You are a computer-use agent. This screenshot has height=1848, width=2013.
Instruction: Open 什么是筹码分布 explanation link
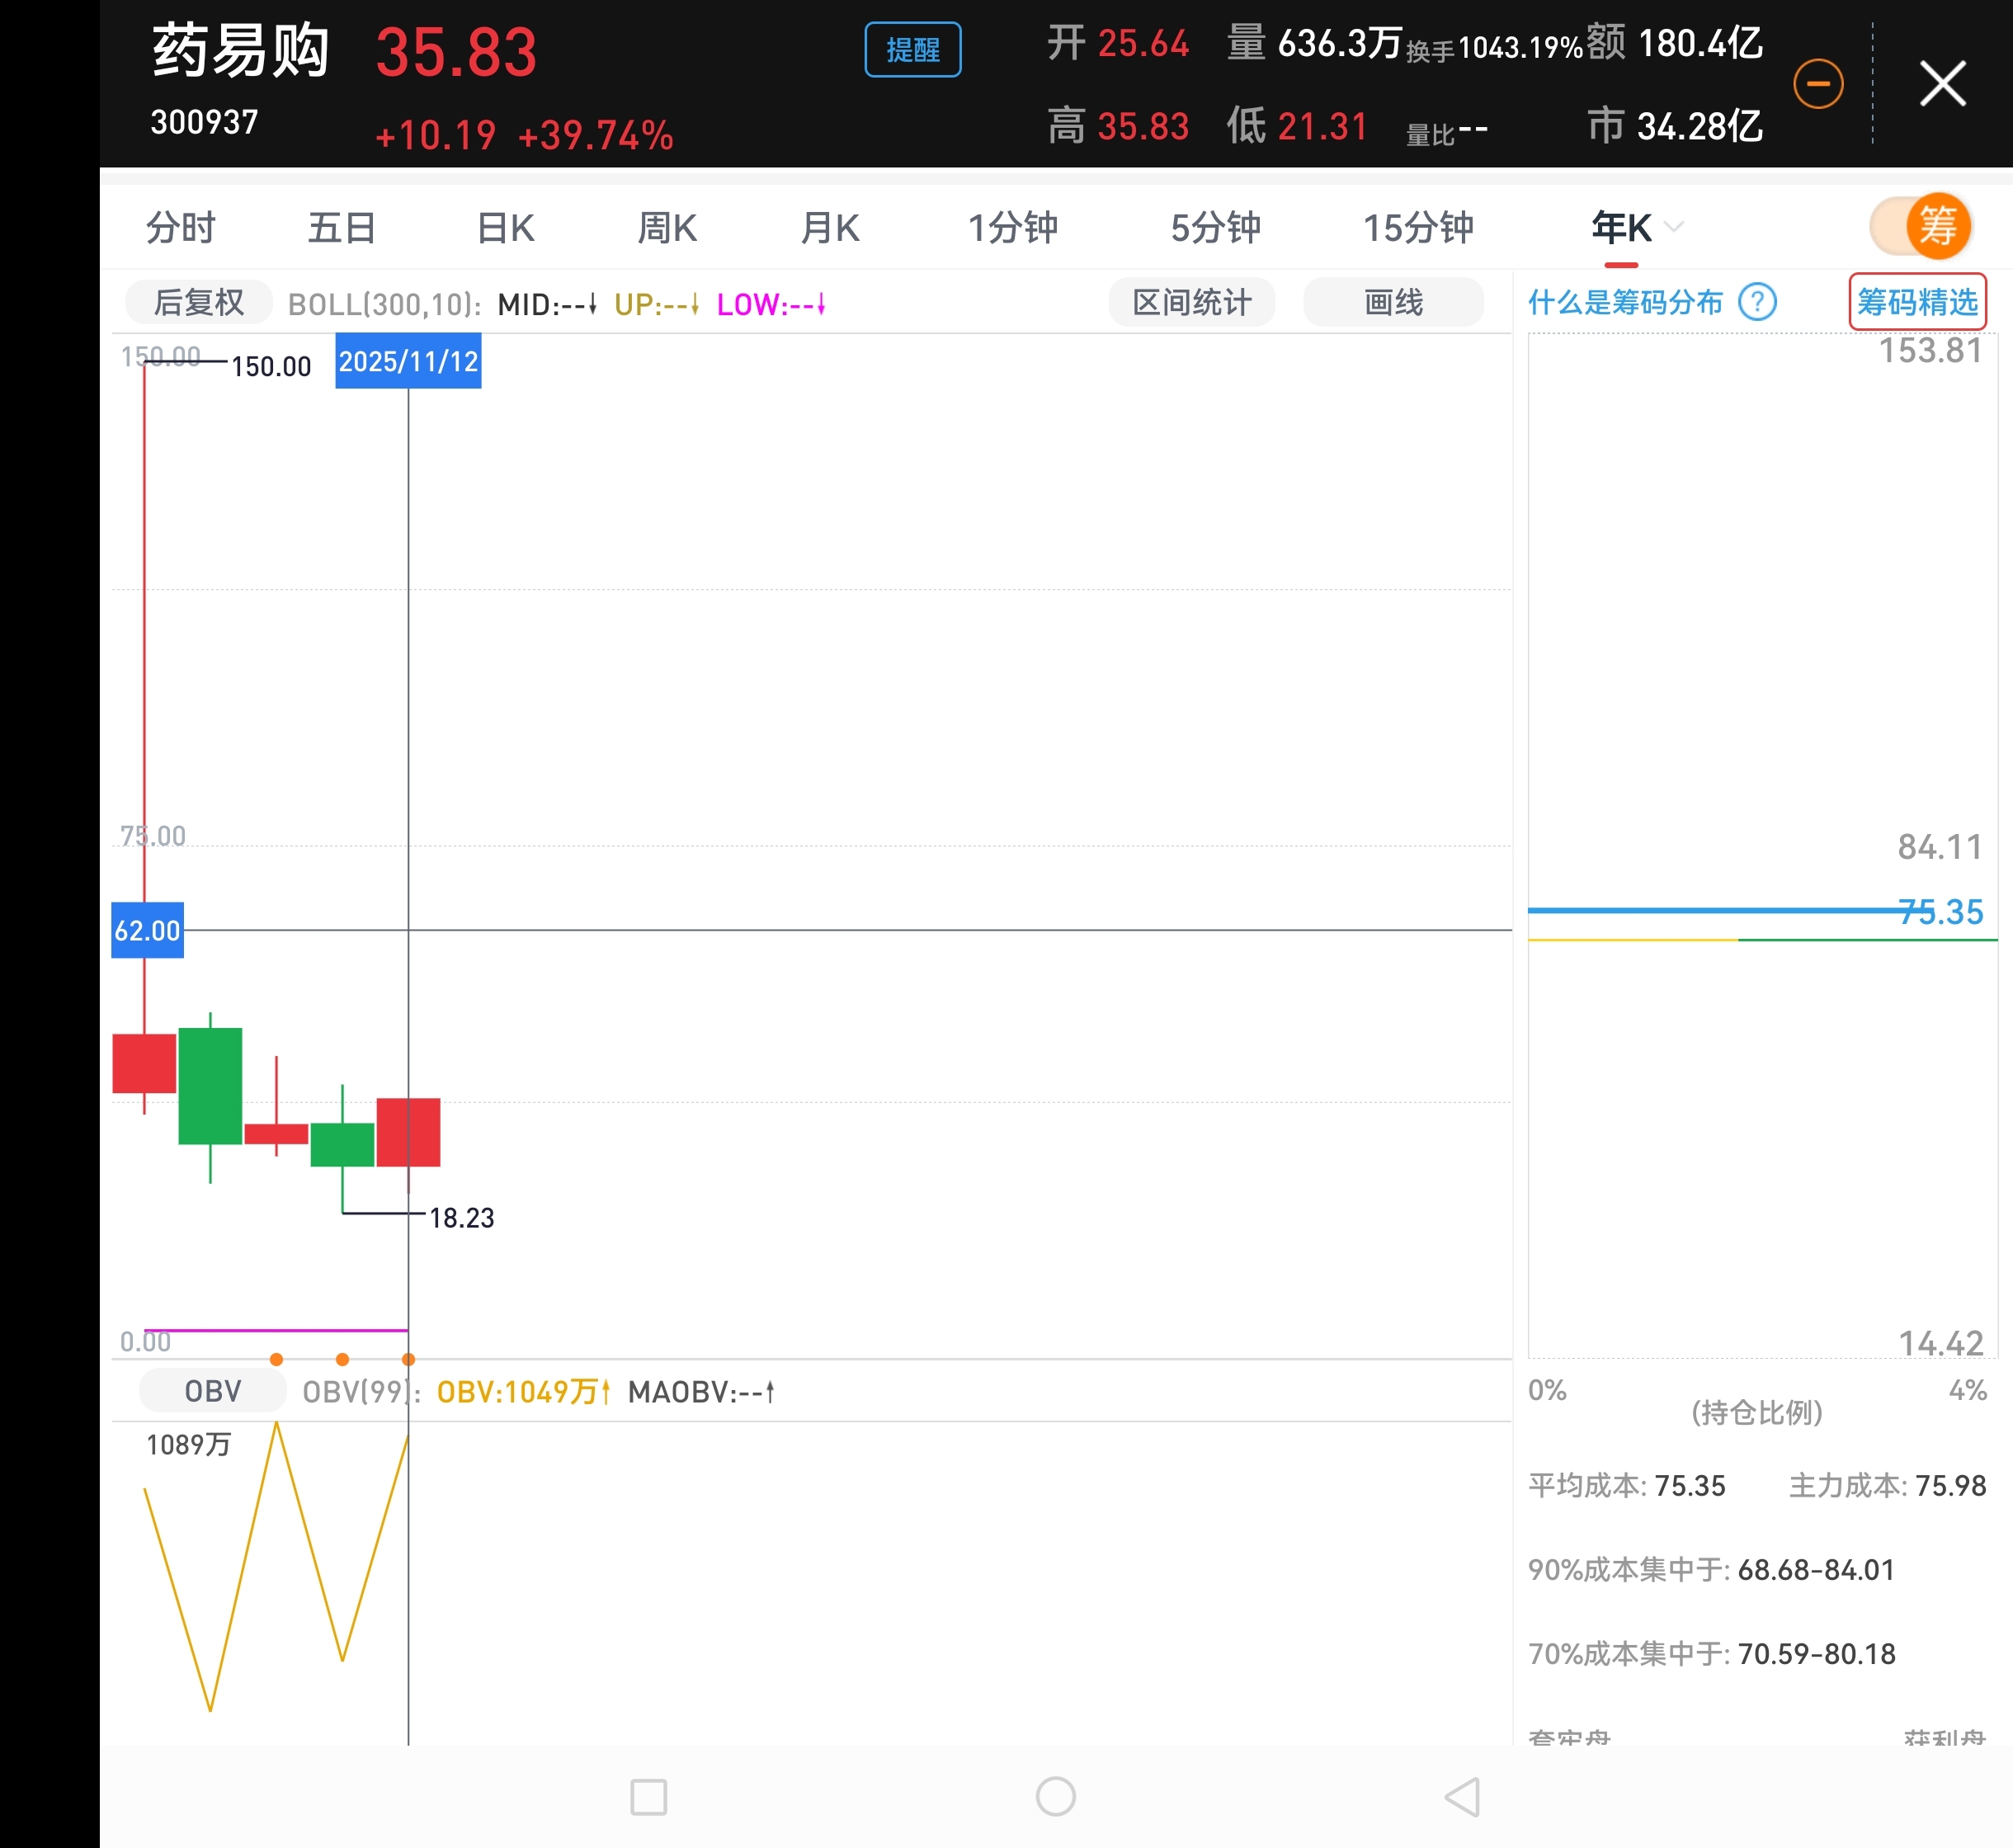[x=1625, y=302]
